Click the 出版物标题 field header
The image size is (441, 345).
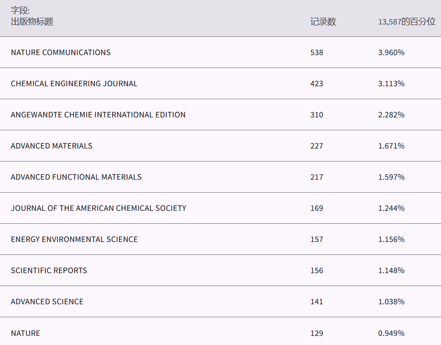32,22
